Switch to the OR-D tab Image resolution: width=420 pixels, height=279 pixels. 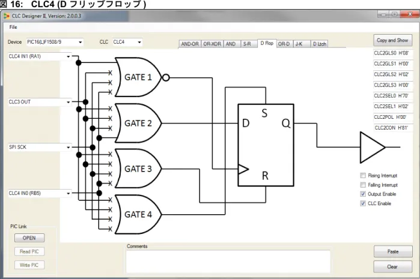tap(284, 44)
